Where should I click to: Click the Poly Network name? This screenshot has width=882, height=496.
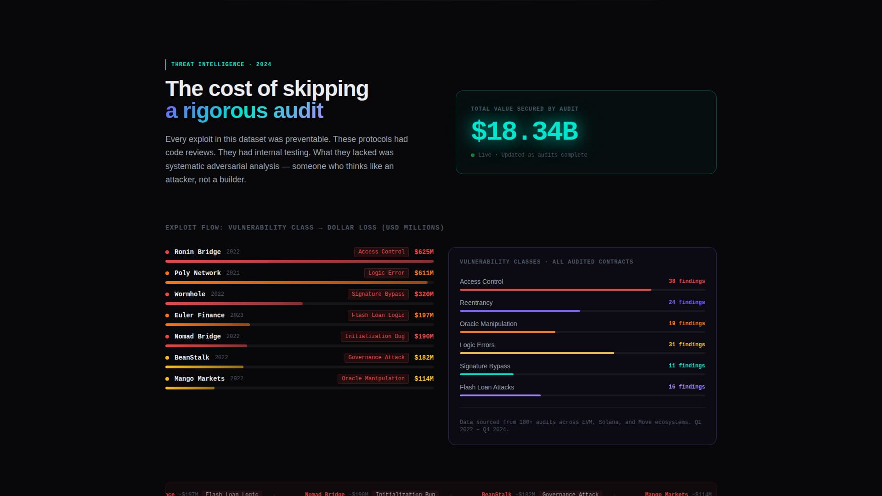pyautogui.click(x=198, y=273)
